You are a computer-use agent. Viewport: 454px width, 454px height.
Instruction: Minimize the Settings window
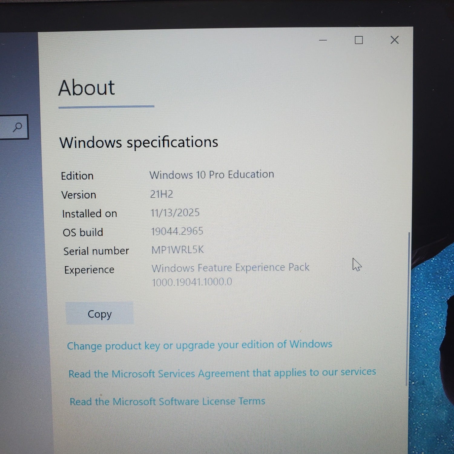(323, 40)
